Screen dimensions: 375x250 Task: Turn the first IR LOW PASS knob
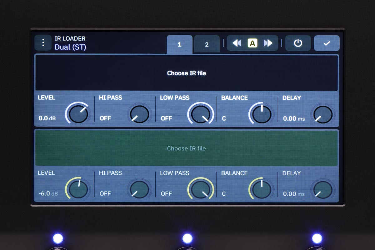coord(200,114)
